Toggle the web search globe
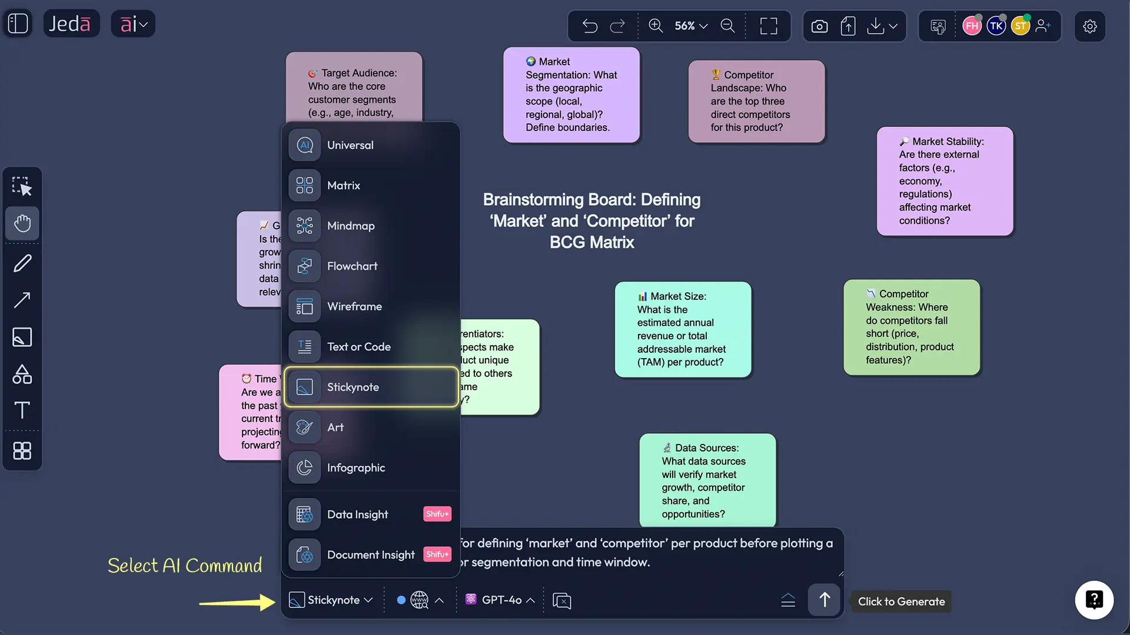Viewport: 1130px width, 635px height. (x=419, y=600)
